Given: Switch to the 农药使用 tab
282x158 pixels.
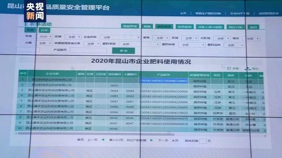Looking at the screenshot, I should pyautogui.click(x=185, y=27).
